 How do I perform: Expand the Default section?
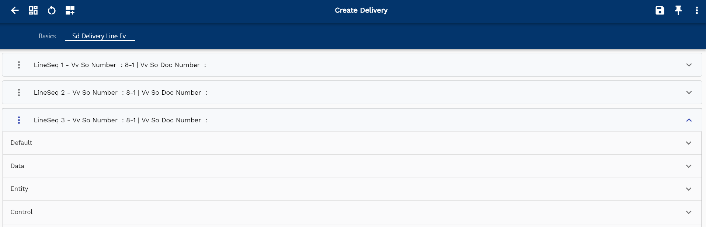tap(352, 143)
